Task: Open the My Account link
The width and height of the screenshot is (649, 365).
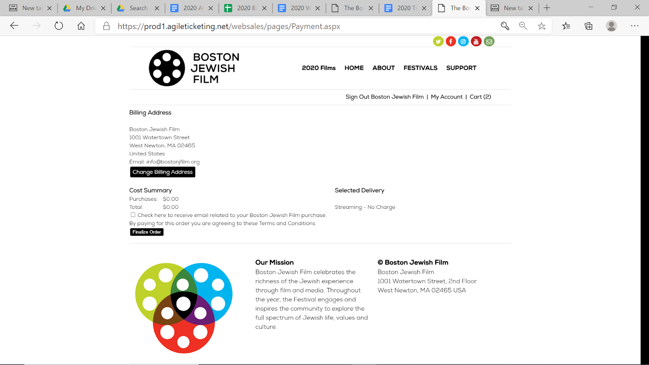Action: point(447,97)
